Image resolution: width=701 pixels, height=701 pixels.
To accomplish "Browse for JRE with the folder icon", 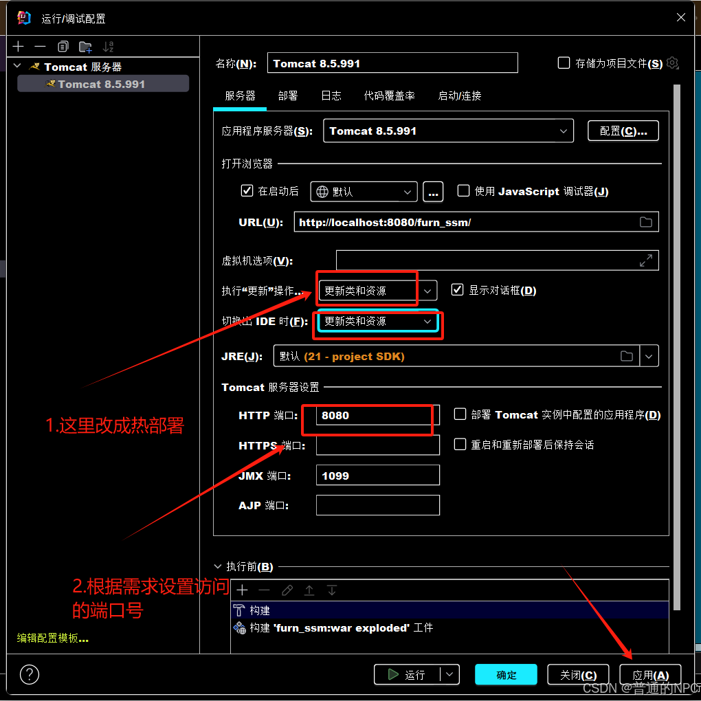I will pyautogui.click(x=626, y=356).
